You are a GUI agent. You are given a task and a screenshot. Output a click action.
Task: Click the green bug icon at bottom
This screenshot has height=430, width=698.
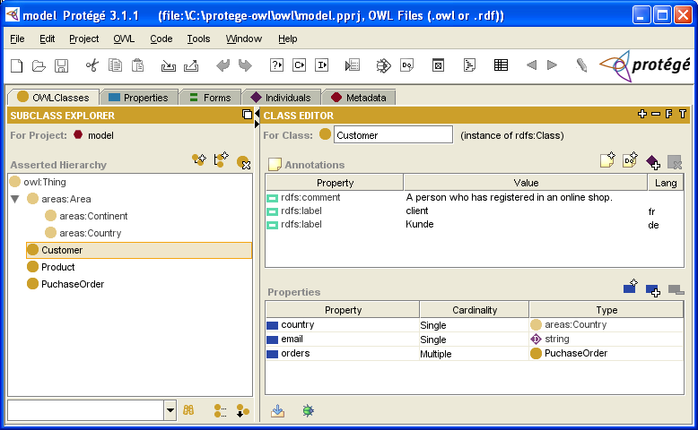308,410
